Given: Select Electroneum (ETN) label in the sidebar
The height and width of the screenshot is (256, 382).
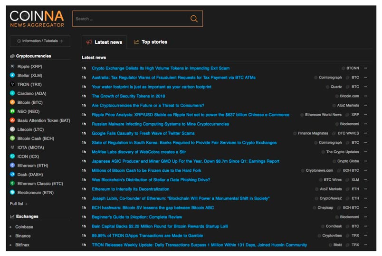Looking at the screenshot, I should (x=36, y=193).
